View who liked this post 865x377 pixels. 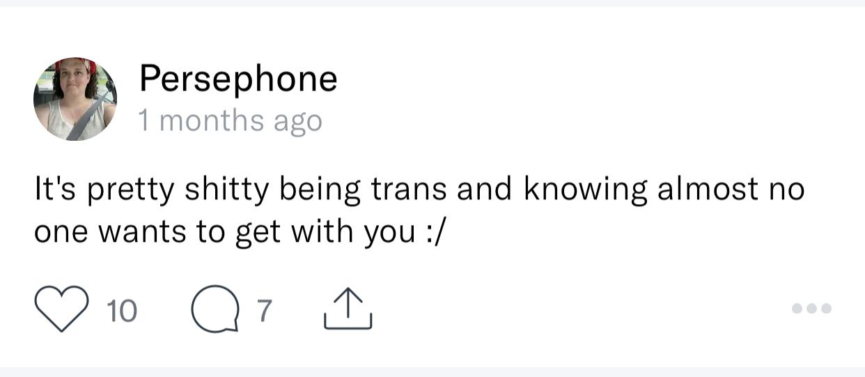pos(123,311)
